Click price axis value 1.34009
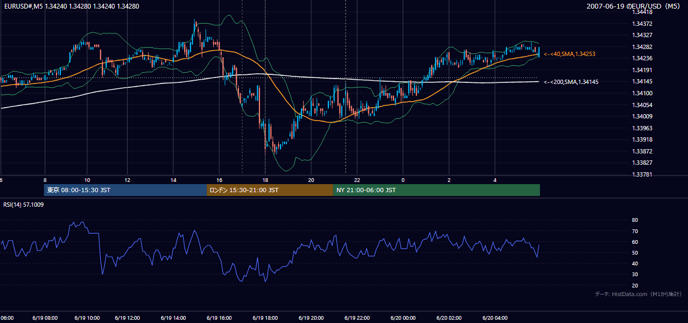 tap(643, 116)
